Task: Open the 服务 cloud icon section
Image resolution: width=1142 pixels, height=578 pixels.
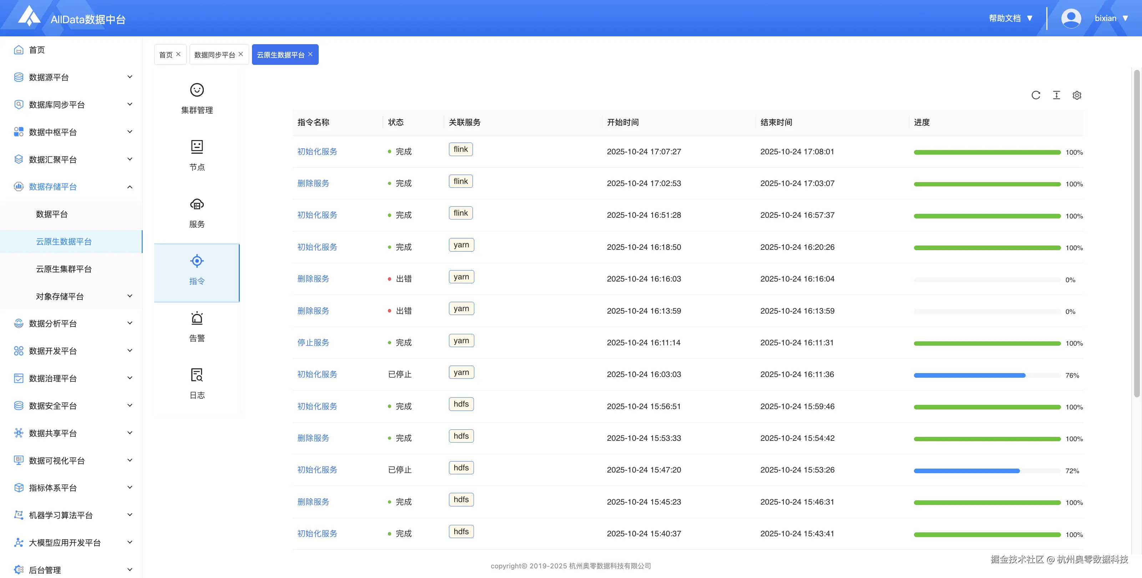Action: [197, 205]
